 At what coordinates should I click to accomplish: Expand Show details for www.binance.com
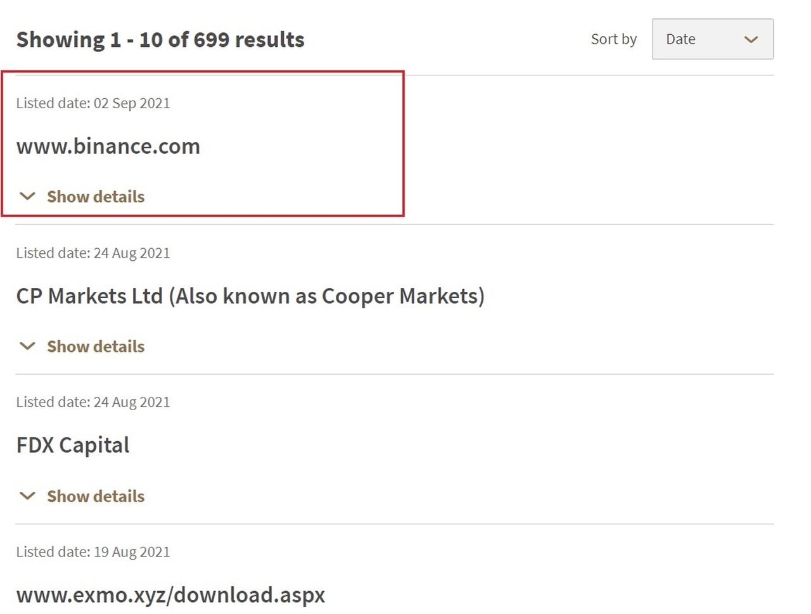click(x=82, y=197)
